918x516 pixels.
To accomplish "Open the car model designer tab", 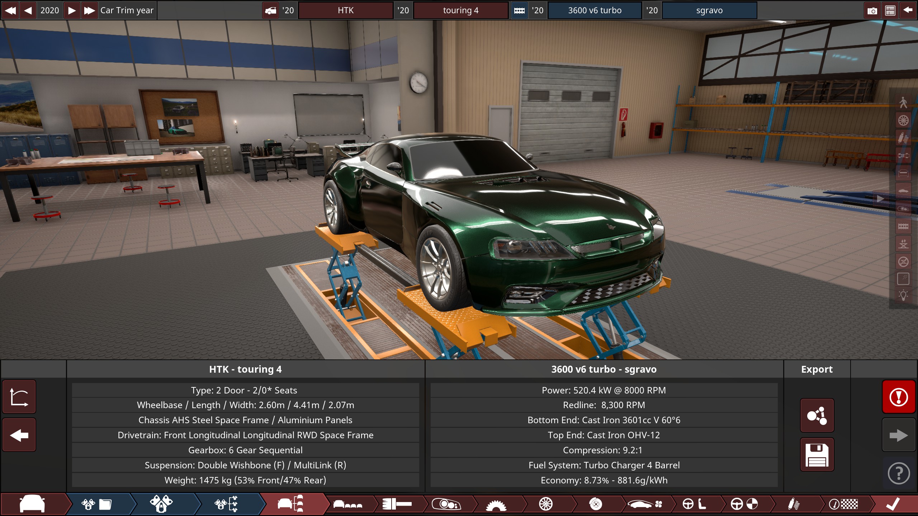I will pos(32,504).
